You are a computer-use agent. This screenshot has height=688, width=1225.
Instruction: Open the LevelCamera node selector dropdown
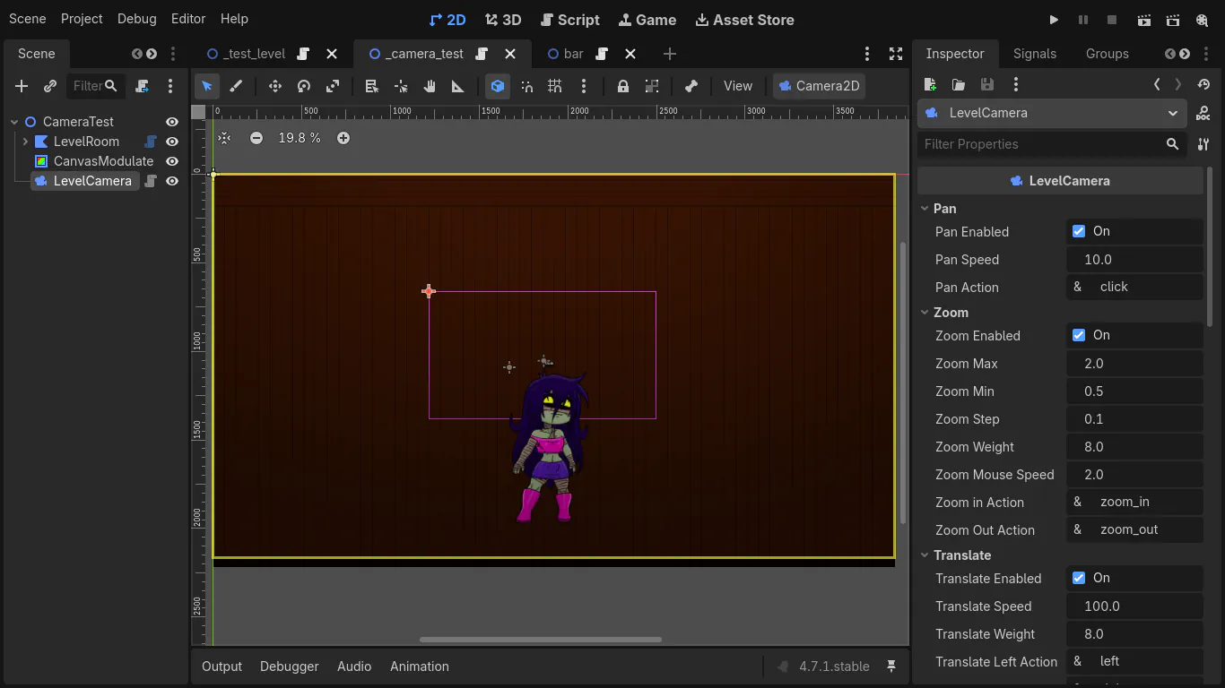[1052, 113]
